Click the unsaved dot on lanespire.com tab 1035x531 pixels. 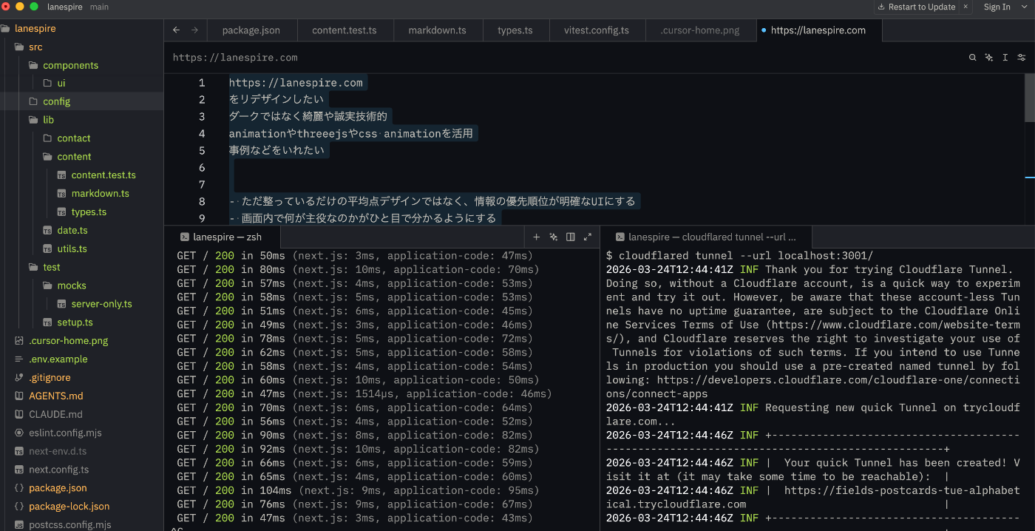point(763,30)
